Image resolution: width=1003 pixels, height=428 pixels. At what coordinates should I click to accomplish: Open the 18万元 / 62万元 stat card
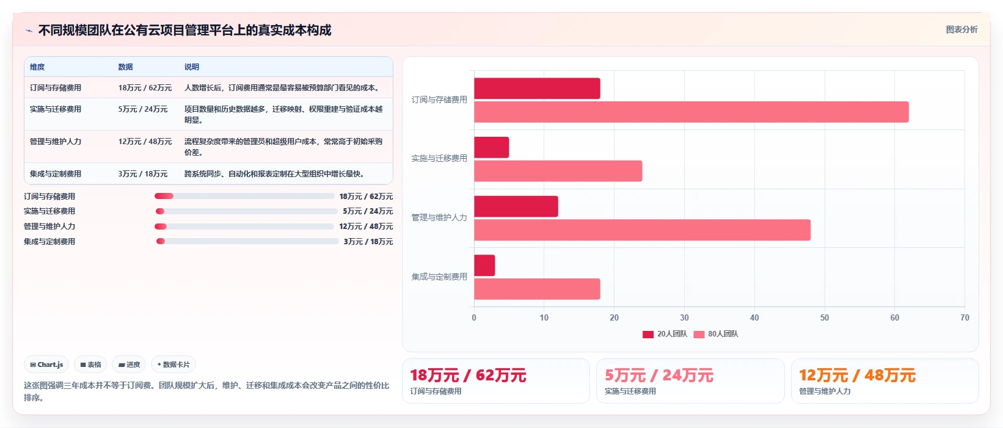(x=496, y=381)
